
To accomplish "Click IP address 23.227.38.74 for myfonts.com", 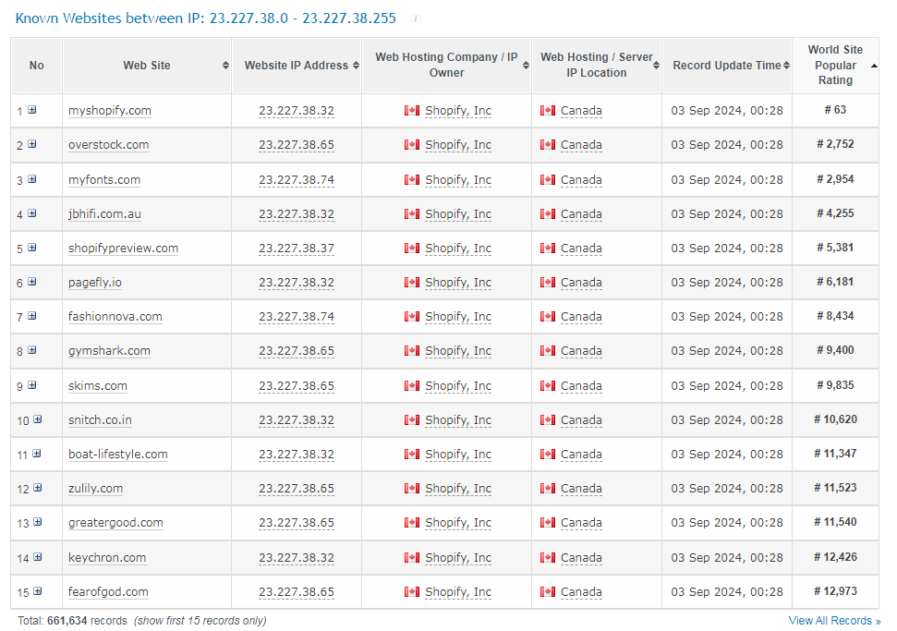I will 296,179.
